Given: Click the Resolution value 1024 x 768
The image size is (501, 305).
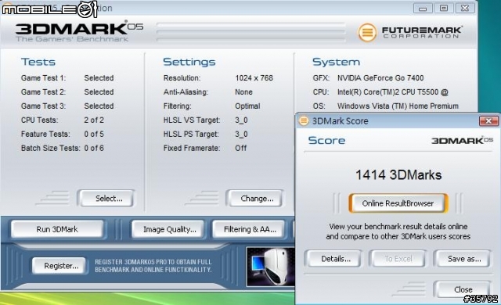Looking at the screenshot, I should pyautogui.click(x=254, y=78).
